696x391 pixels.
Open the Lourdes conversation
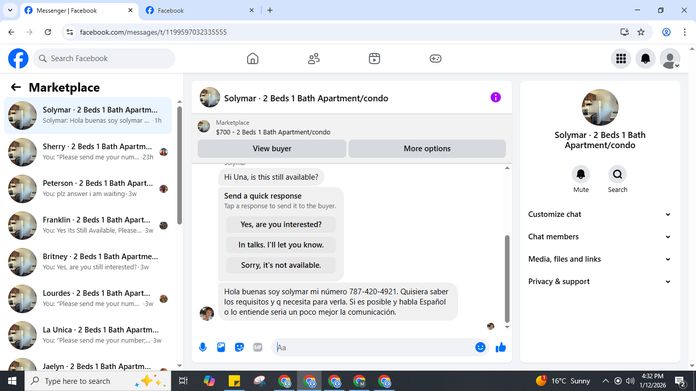(x=88, y=299)
